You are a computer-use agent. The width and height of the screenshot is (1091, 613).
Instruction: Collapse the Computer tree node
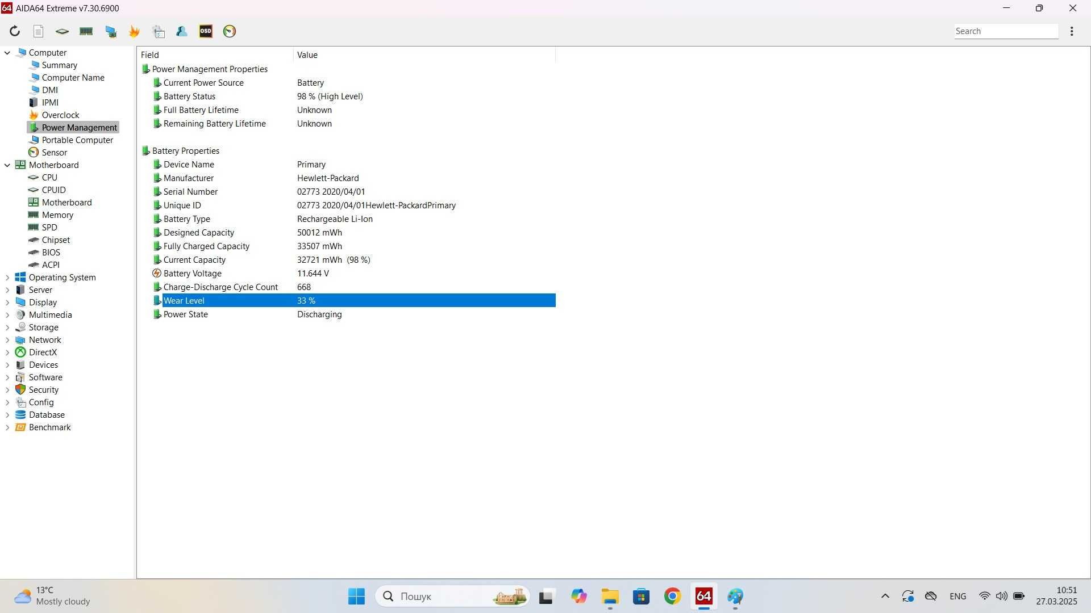(7, 53)
